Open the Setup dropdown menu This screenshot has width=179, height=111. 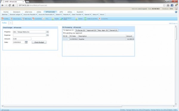pyautogui.click(x=95, y=15)
